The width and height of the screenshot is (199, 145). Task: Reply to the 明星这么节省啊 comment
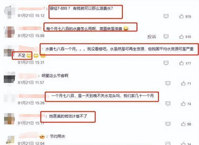pos(168,83)
